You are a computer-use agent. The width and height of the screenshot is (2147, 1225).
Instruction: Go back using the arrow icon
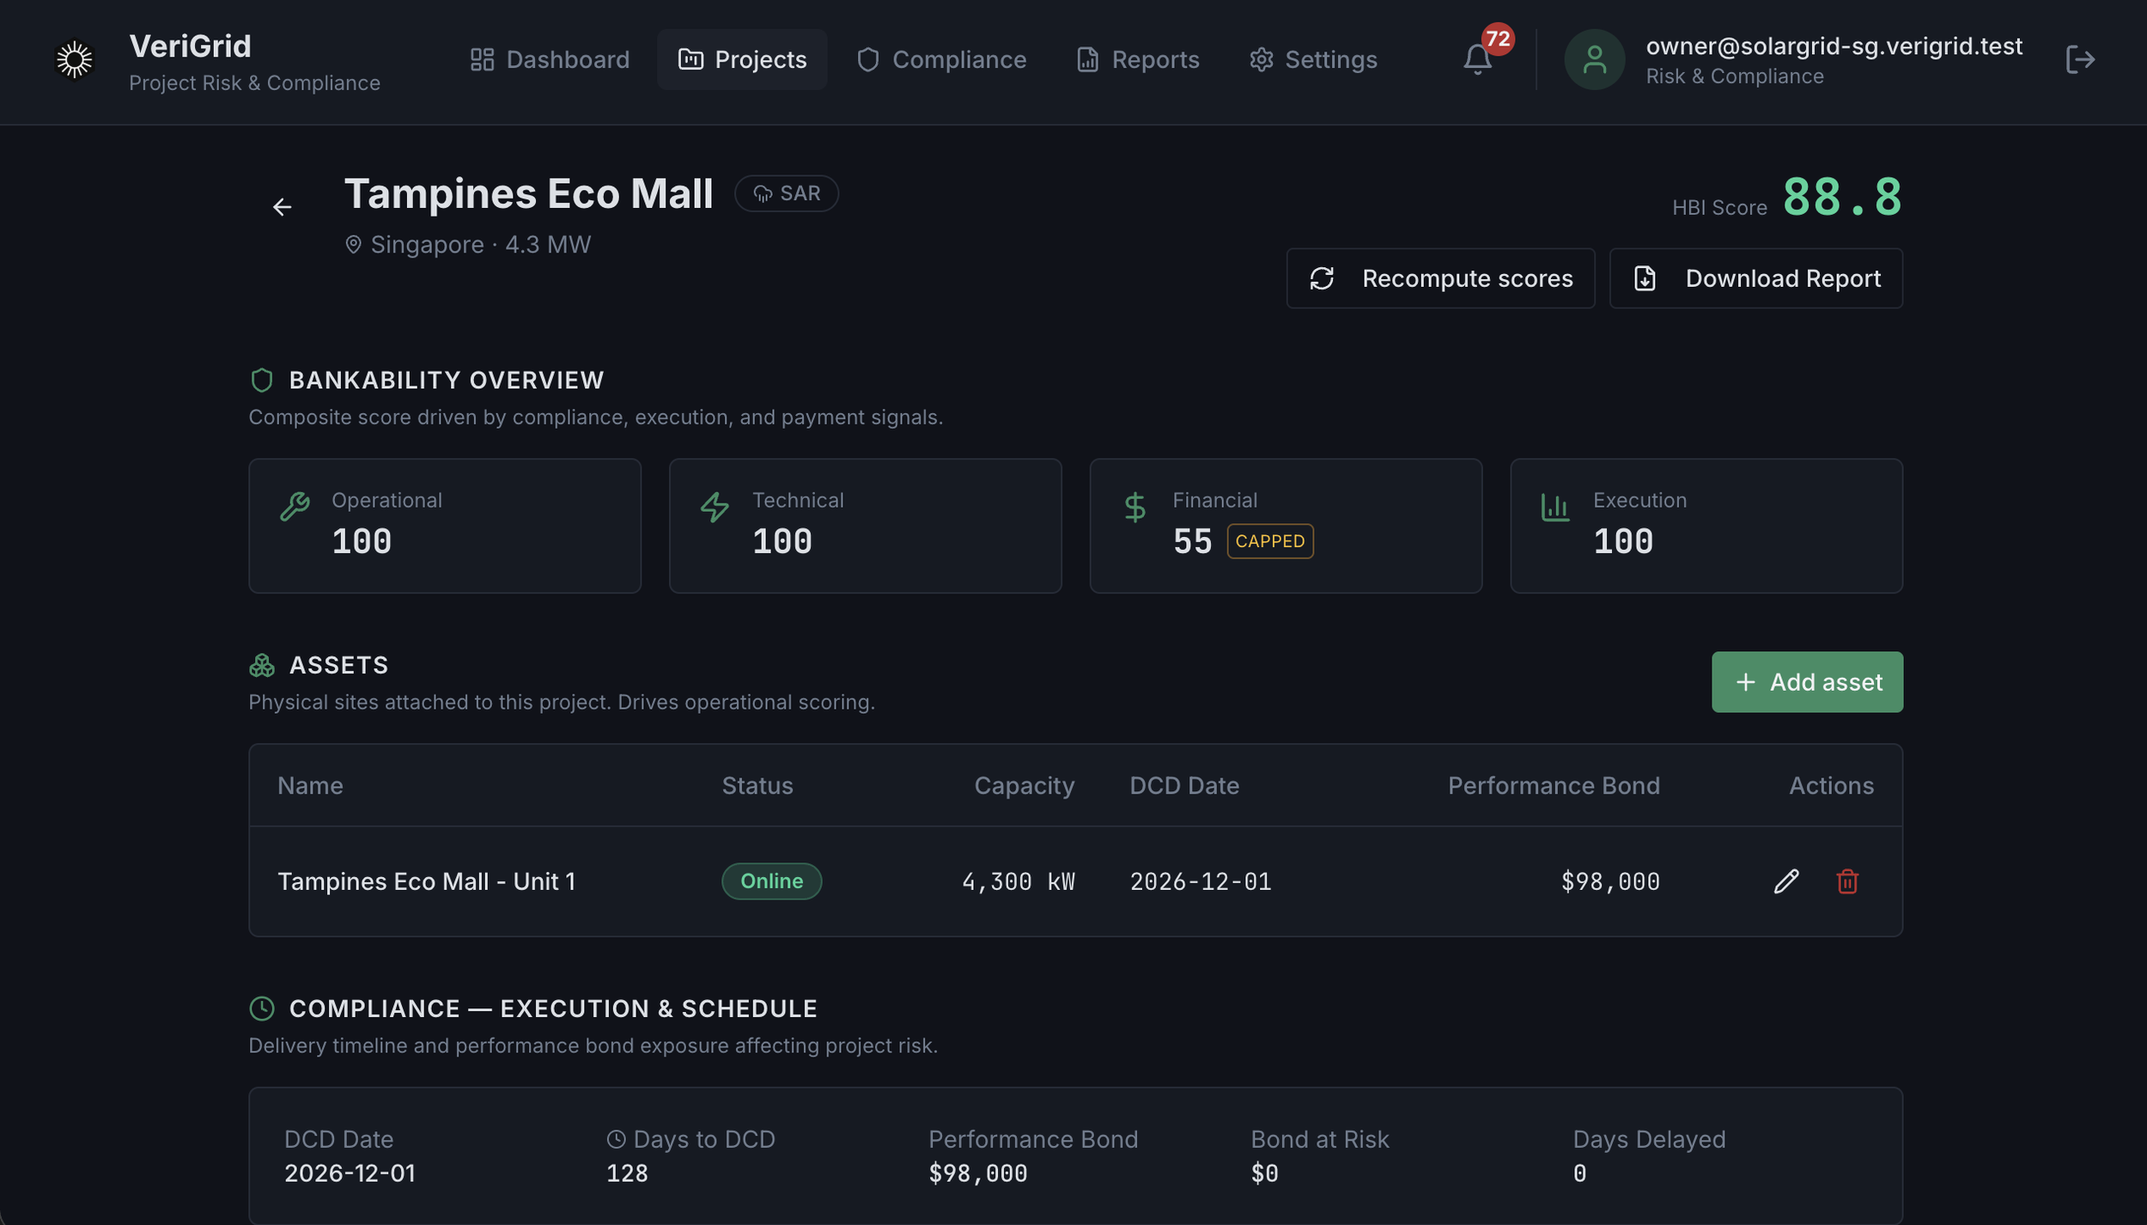coord(282,207)
